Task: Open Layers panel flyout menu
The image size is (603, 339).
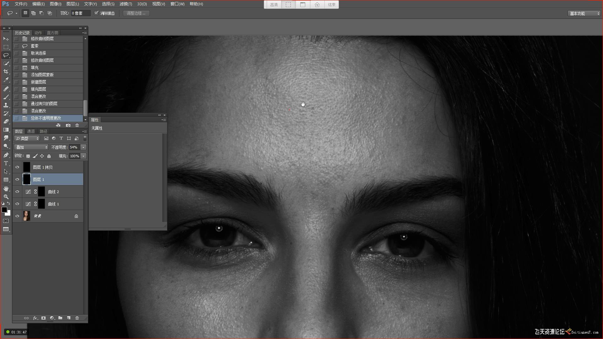Action: point(84,131)
